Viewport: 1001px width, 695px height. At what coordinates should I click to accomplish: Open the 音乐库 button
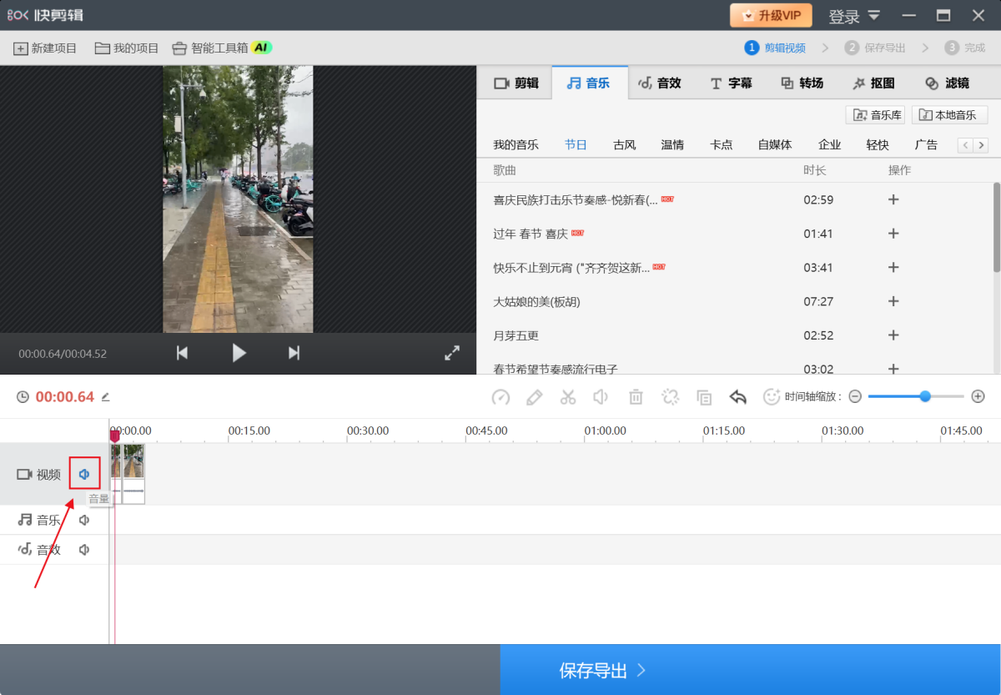tap(875, 115)
